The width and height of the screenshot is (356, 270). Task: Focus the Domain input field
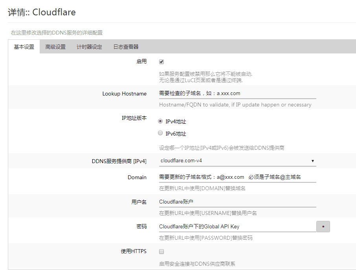237,177
